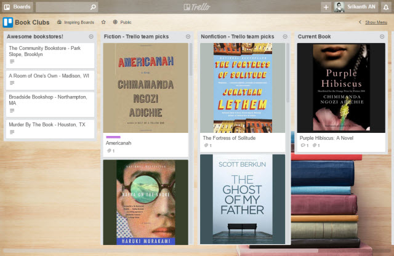Star this board
Screen dimensions: 394x256
(103, 22)
